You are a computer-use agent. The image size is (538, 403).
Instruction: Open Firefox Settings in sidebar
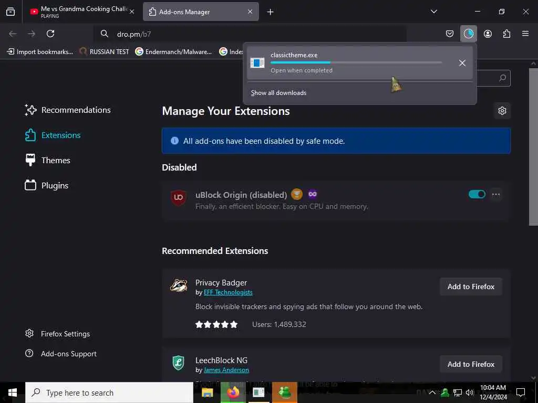click(58, 334)
